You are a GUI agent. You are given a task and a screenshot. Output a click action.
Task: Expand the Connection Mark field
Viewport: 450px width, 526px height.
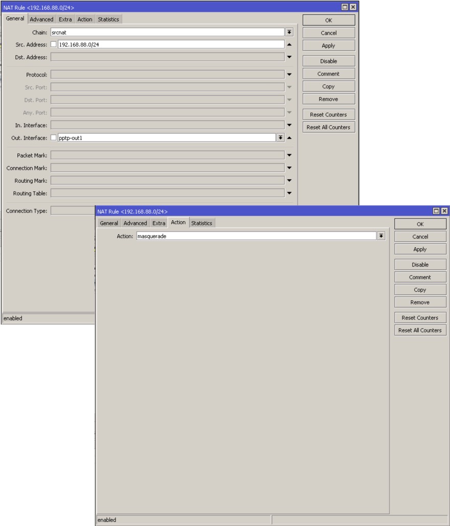point(290,168)
